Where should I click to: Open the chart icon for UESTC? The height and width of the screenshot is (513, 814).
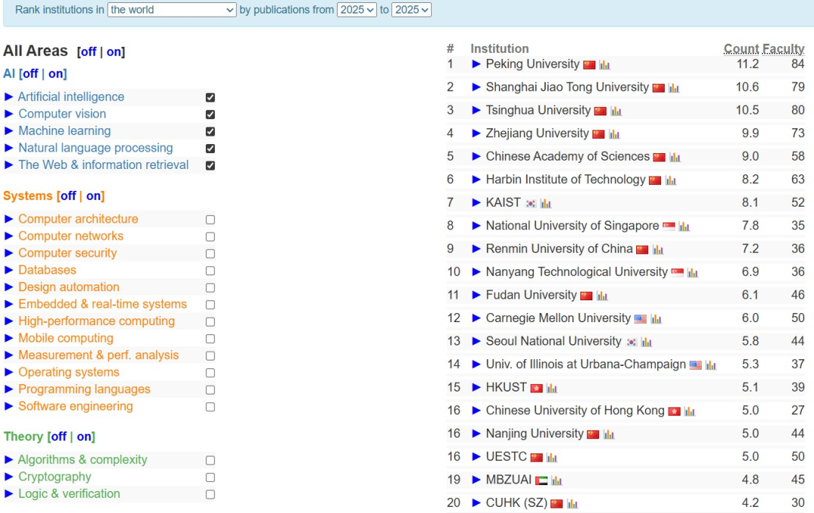[x=552, y=457]
